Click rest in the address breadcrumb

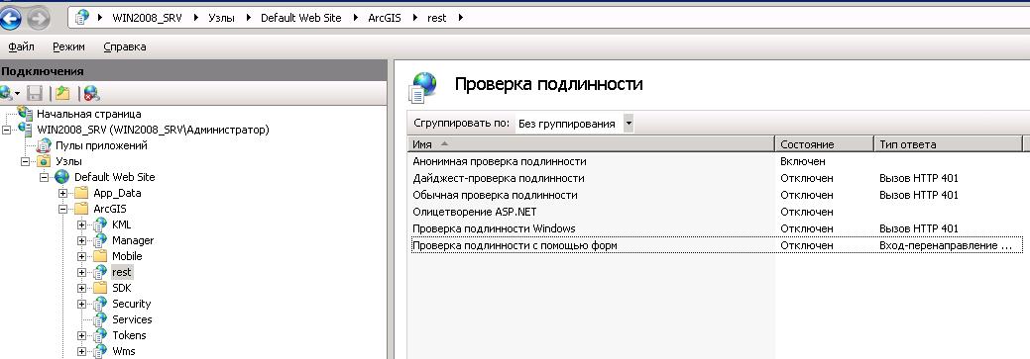click(437, 18)
